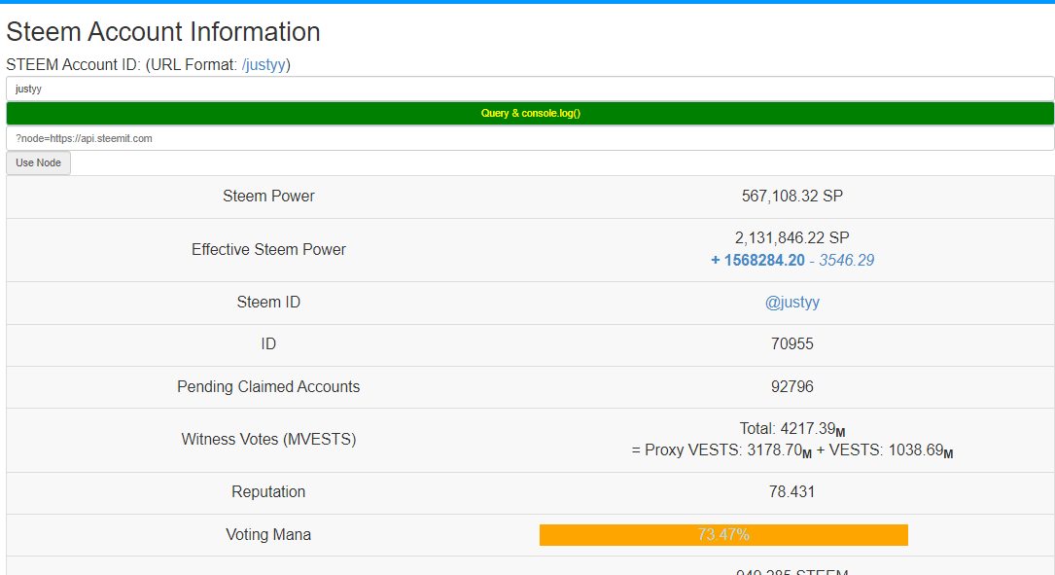Open the + 1568284.20 delegated amount

(757, 260)
